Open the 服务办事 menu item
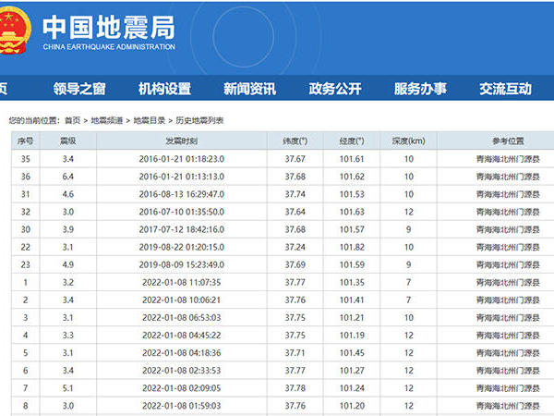 point(420,89)
